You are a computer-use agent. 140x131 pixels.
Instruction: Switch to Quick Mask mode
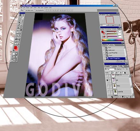[17, 54]
